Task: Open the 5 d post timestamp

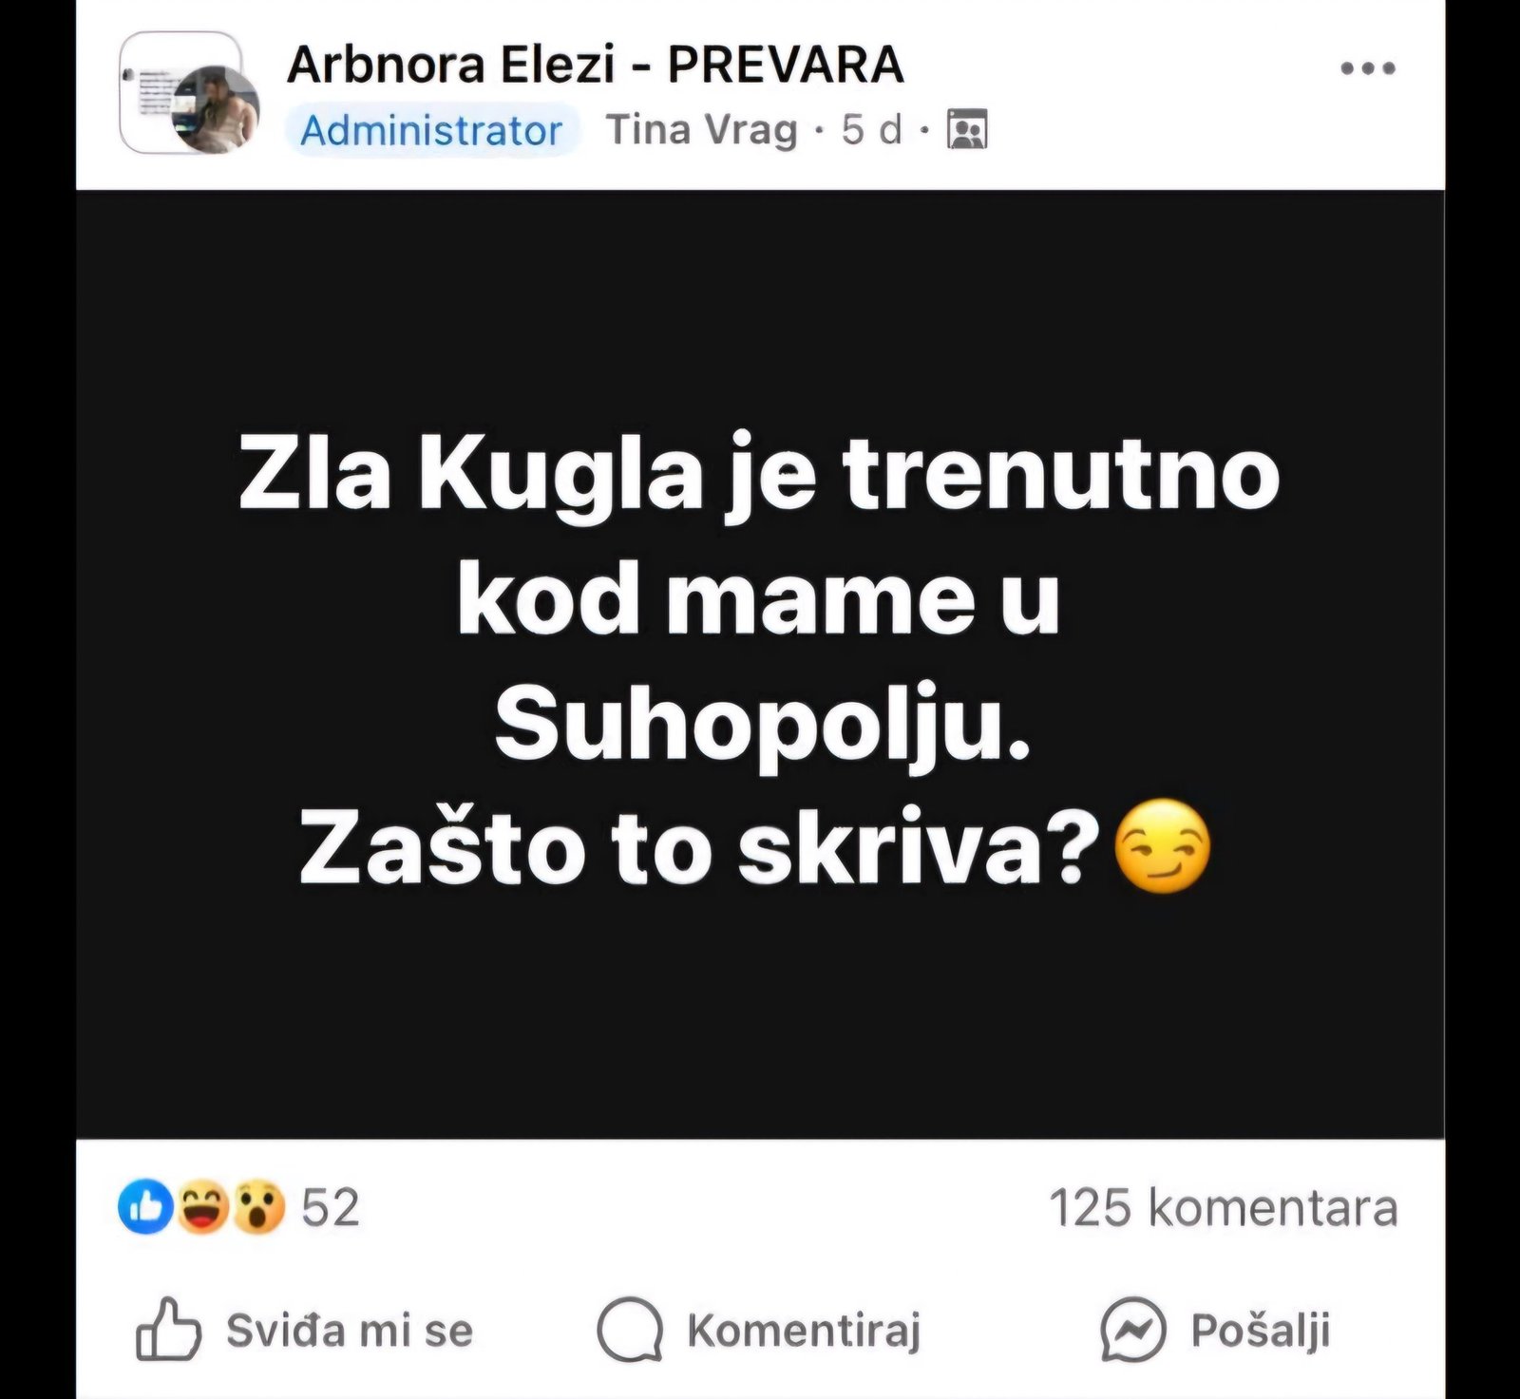Action: coord(870,130)
